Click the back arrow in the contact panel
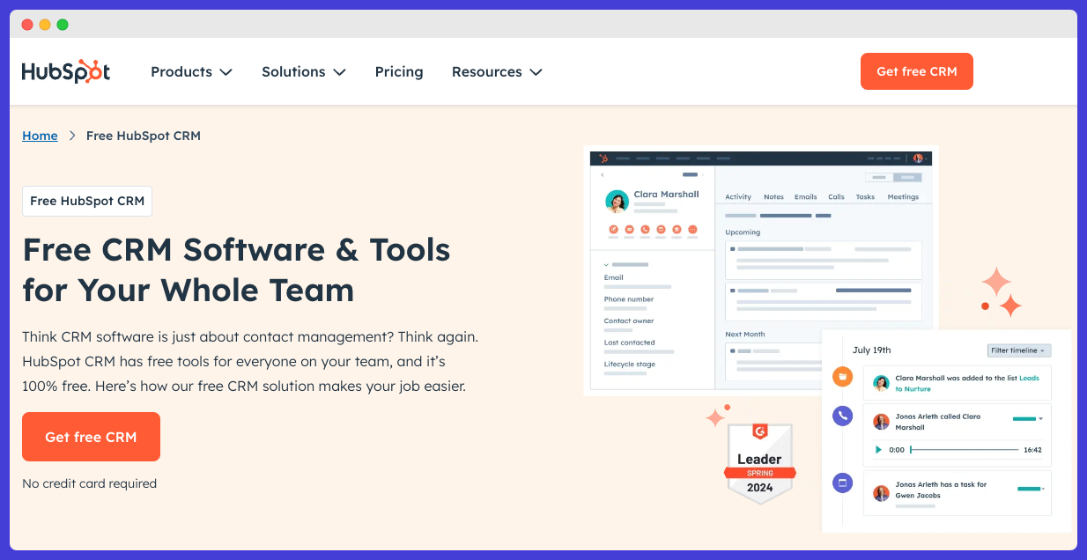The width and height of the screenshot is (1087, 560). pos(603,175)
